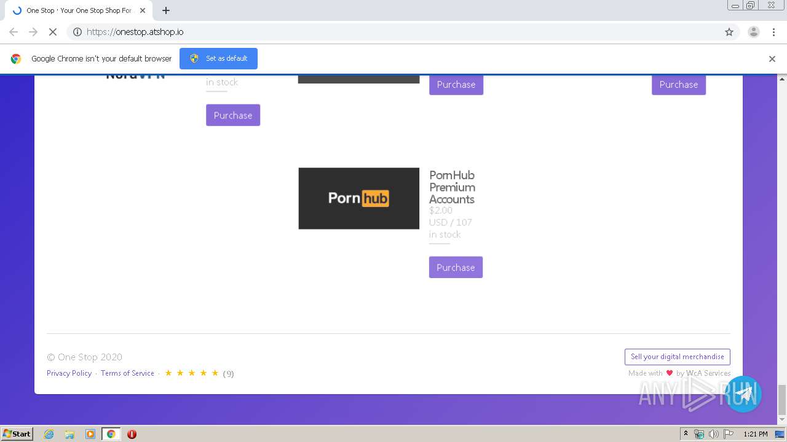Set Chrome as default browser

click(x=218, y=58)
